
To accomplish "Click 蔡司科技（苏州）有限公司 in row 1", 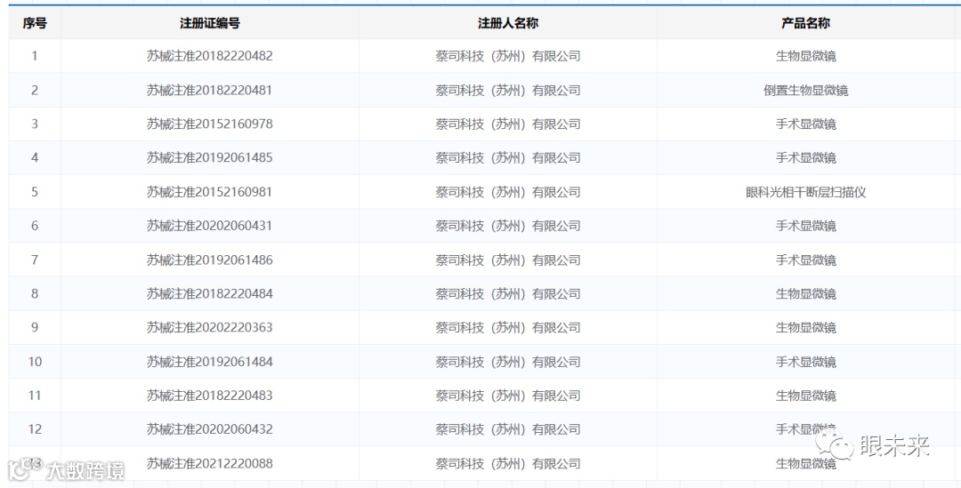I will (507, 56).
